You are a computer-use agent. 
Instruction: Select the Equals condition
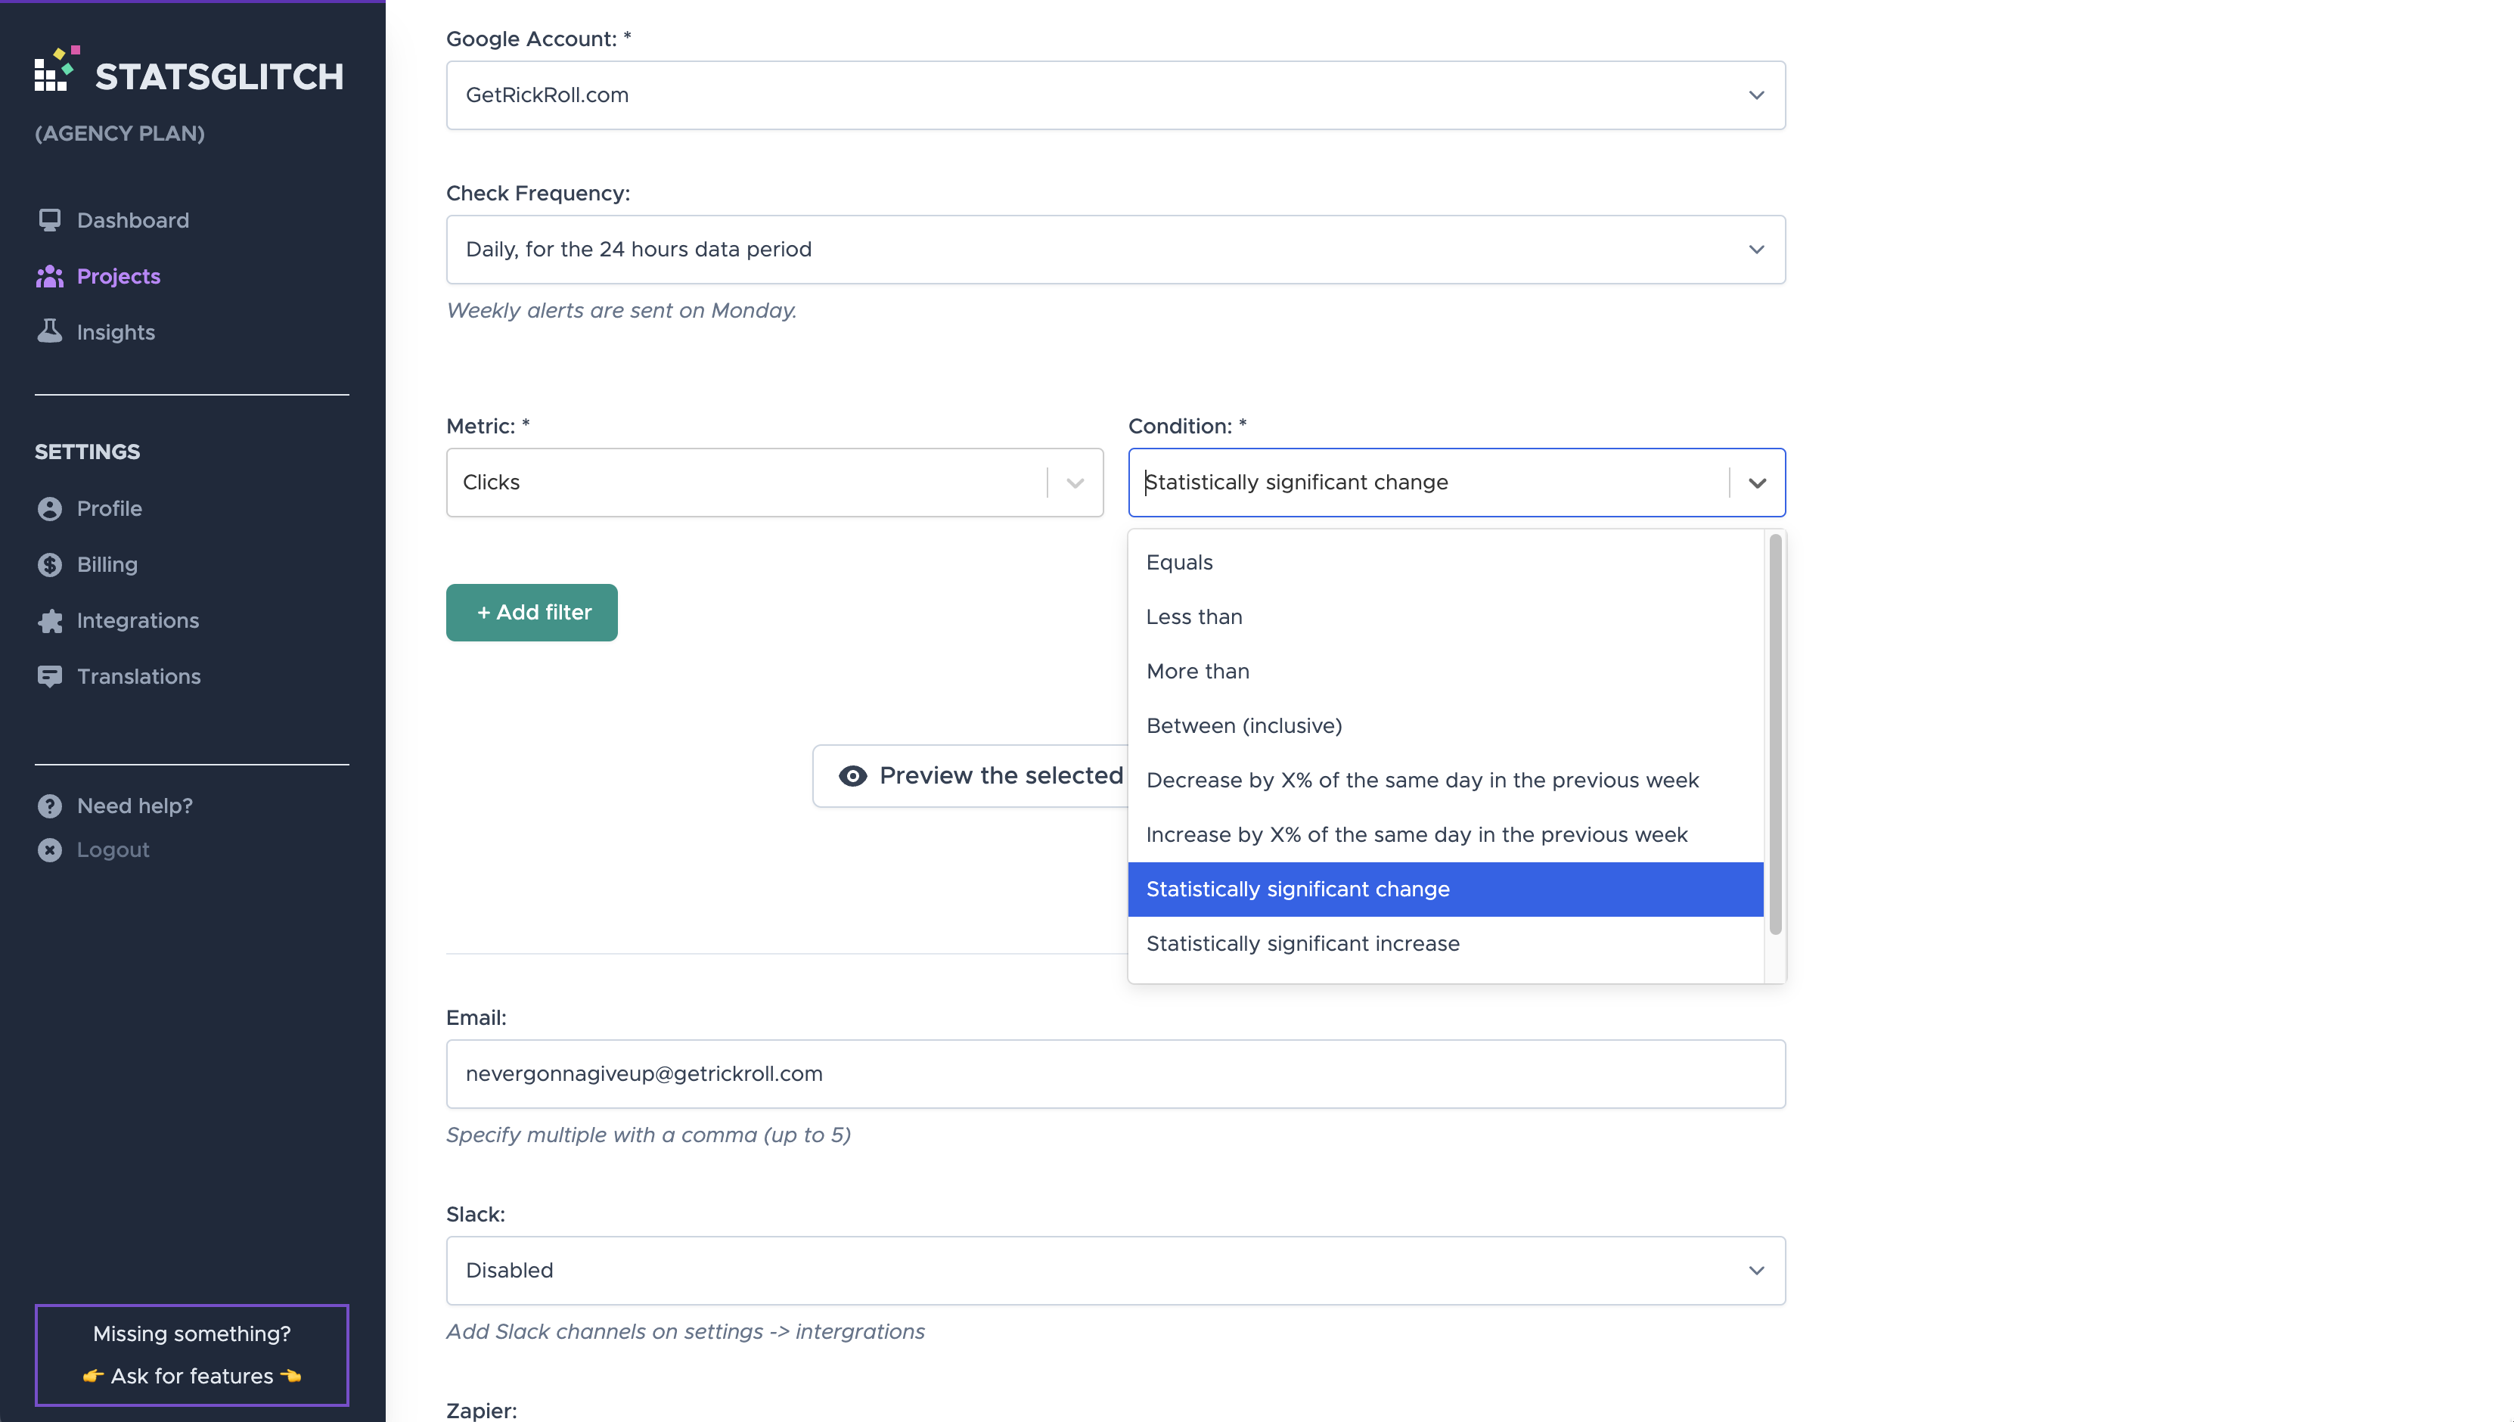(x=1445, y=563)
